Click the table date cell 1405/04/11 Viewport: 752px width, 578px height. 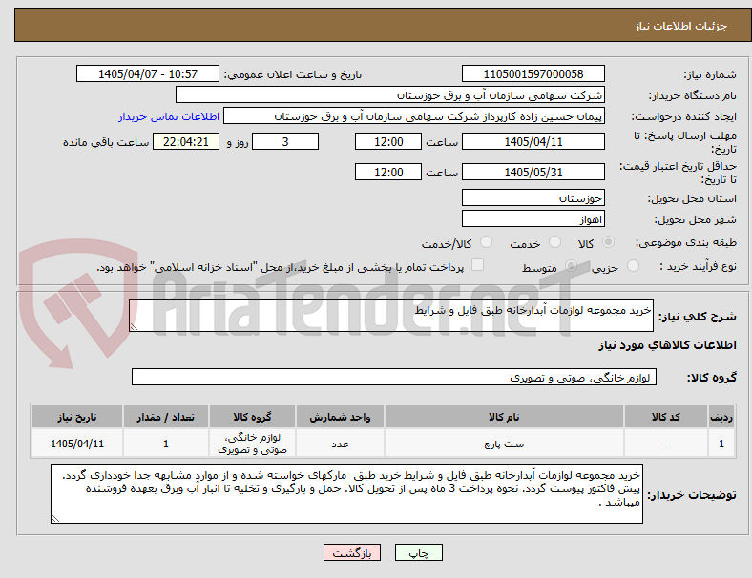coord(77,444)
